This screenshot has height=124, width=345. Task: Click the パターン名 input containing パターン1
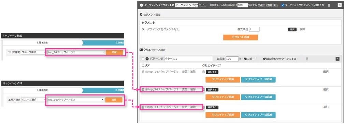coord(188,59)
